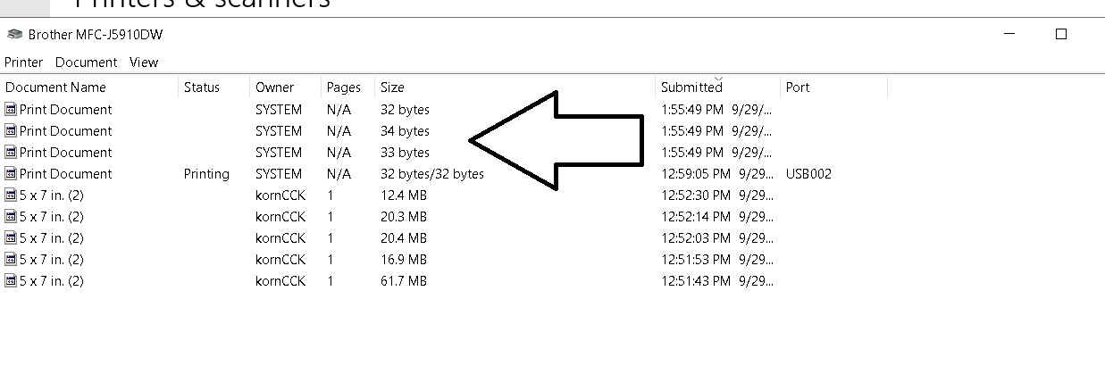Select document icon of 32 bytes job at 1:55:49 PM

pyautogui.click(x=11, y=110)
